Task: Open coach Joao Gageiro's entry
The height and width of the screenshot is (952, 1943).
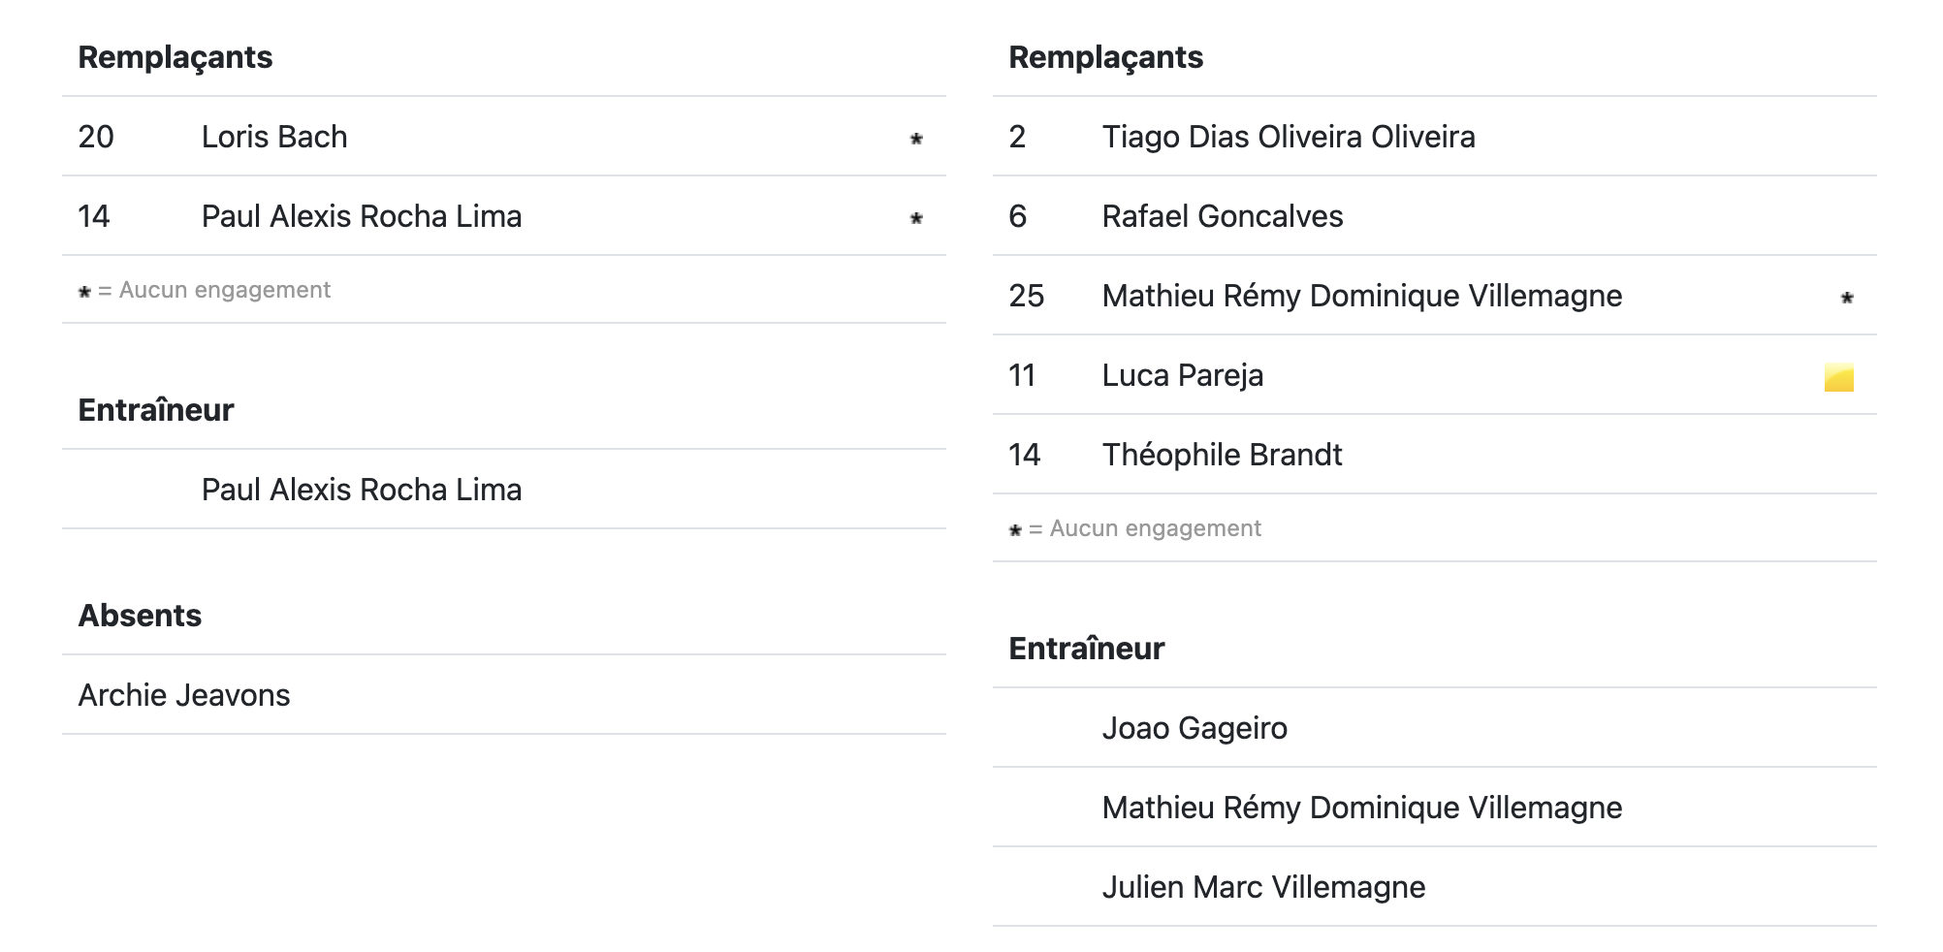Action: 1194,728
